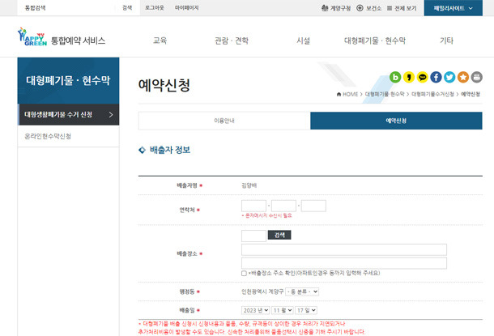This screenshot has width=494, height=336.
Task: Click first address line field
Action: (x=344, y=249)
